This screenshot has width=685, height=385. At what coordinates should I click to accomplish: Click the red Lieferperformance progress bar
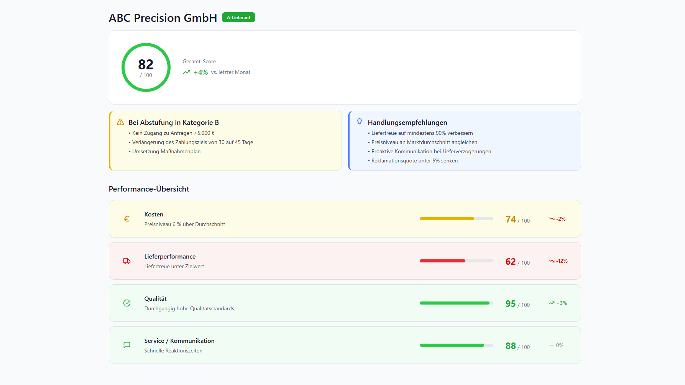pos(456,261)
